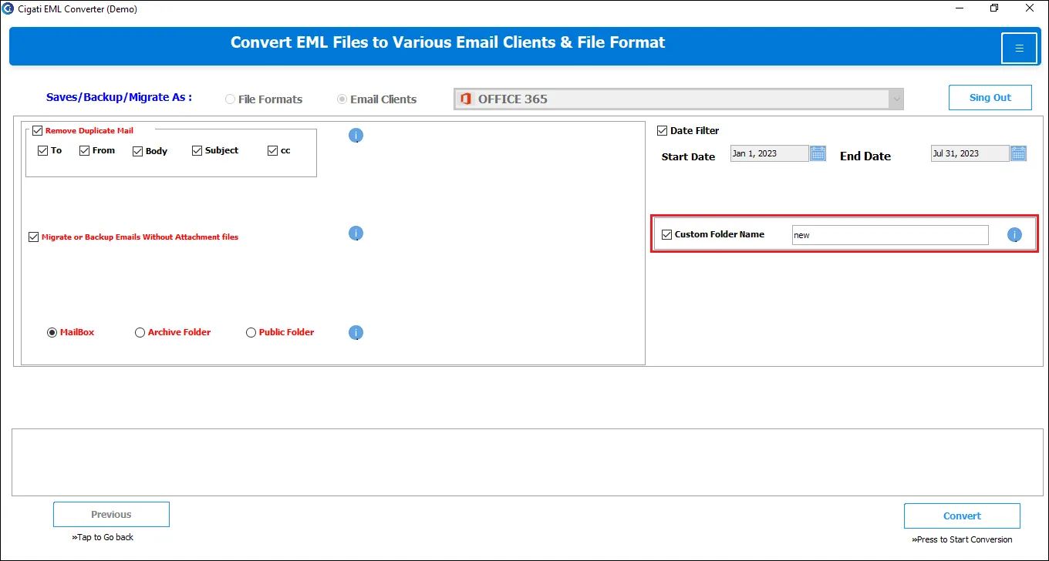Click info icon next to Custom Folder Name
The width and height of the screenshot is (1049, 561).
pos(1014,235)
